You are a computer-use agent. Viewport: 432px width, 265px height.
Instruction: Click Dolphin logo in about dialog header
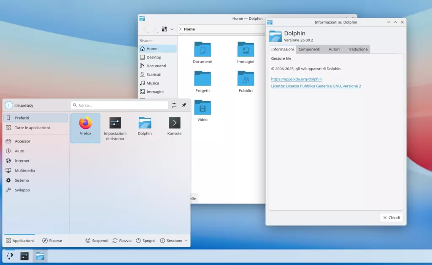pos(275,36)
